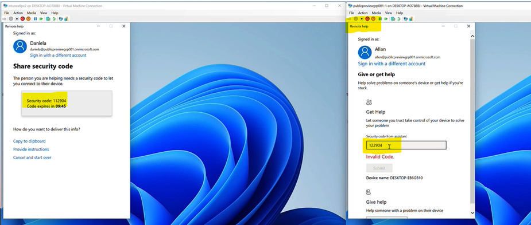
Task: Open Action menu in intuneatlpe2 window
Action: point(18,13)
